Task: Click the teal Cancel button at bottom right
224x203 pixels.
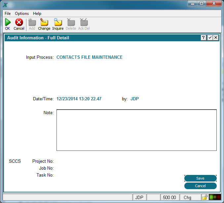Action: click(201, 186)
